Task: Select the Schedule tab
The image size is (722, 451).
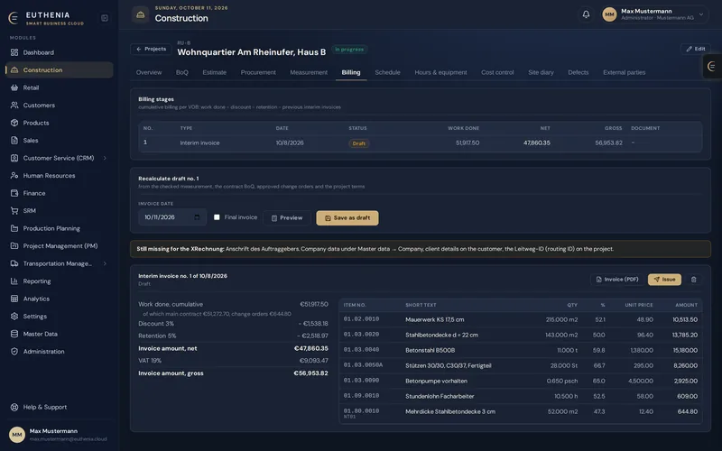Action: click(x=387, y=72)
